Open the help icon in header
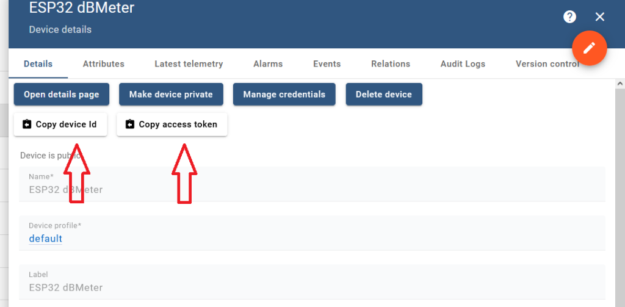Viewport: 625px width, 307px height. (x=569, y=17)
